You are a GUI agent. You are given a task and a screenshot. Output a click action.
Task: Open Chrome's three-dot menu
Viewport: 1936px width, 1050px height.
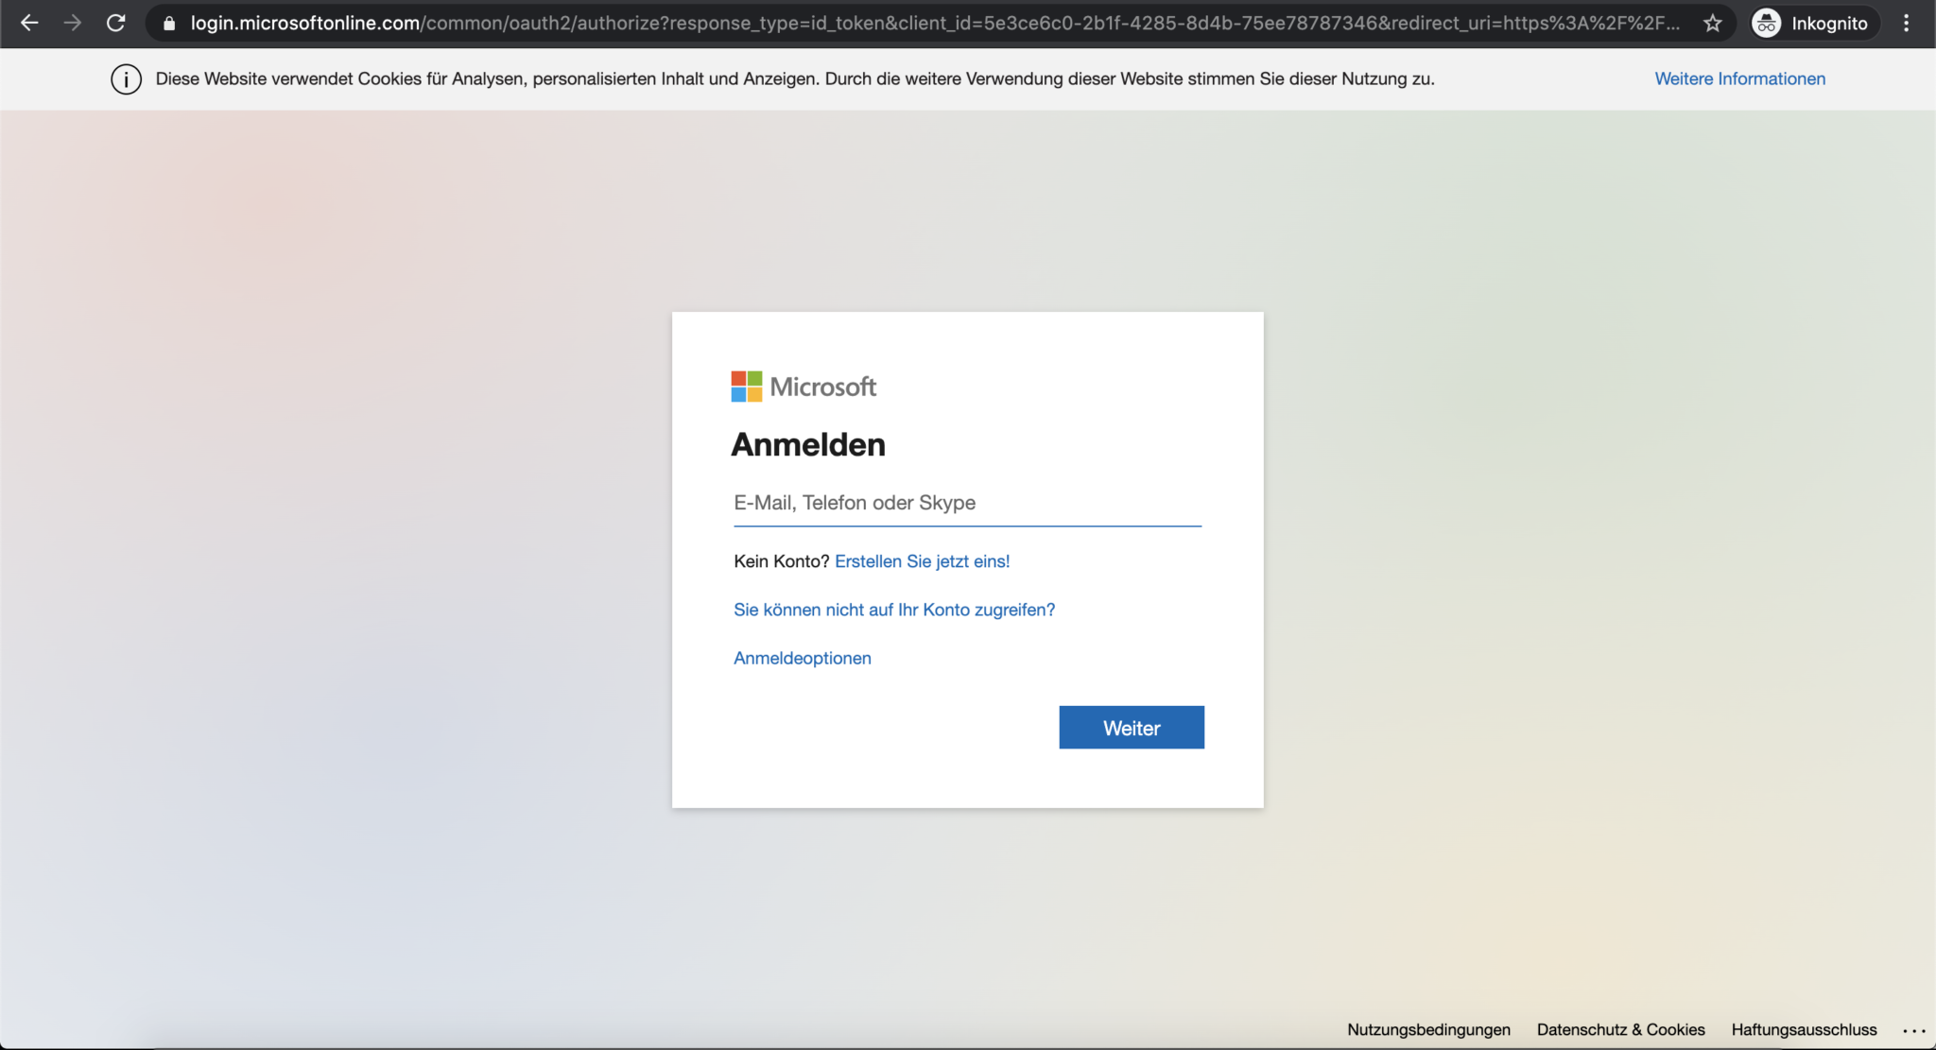[x=1907, y=24]
